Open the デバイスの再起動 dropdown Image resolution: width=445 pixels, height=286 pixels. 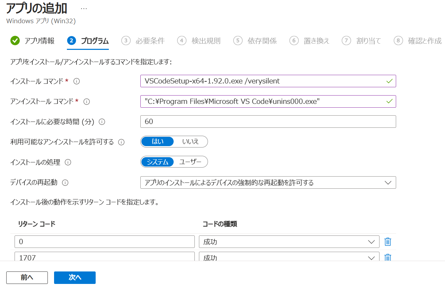pos(268,182)
